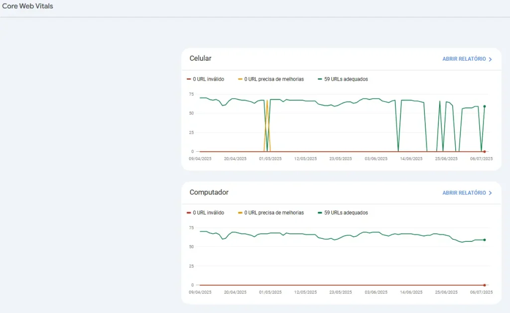Click the yellow spike peak in the Celular chart
Viewport: 510px width, 313px height.
click(x=267, y=101)
